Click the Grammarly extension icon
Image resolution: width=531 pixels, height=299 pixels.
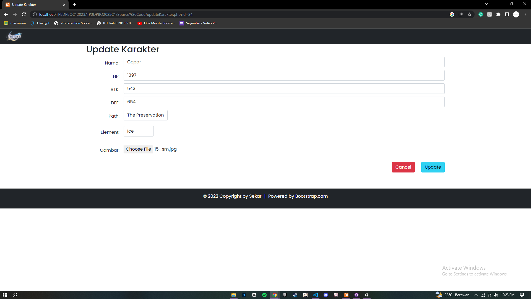pos(480,14)
